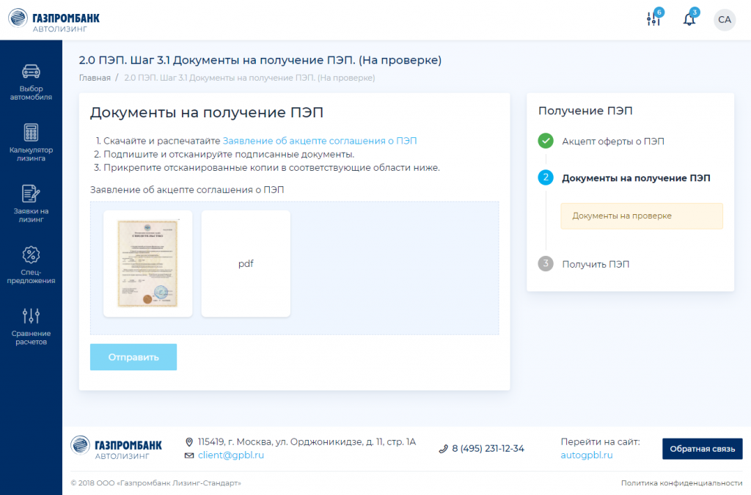The width and height of the screenshot is (751, 495).
Task: Open comparison sliders icon with badge 6
Action: tap(654, 18)
